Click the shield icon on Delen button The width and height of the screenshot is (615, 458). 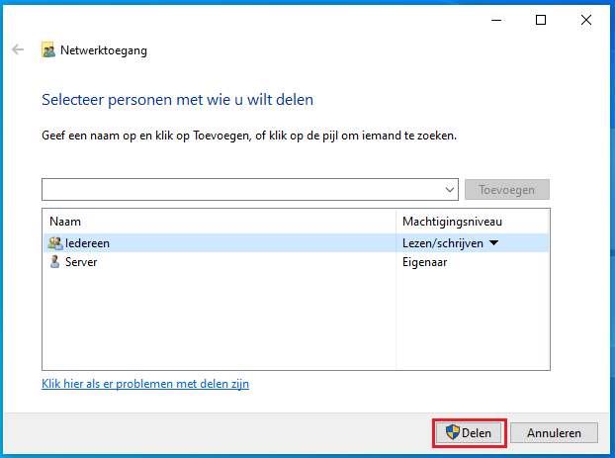453,432
